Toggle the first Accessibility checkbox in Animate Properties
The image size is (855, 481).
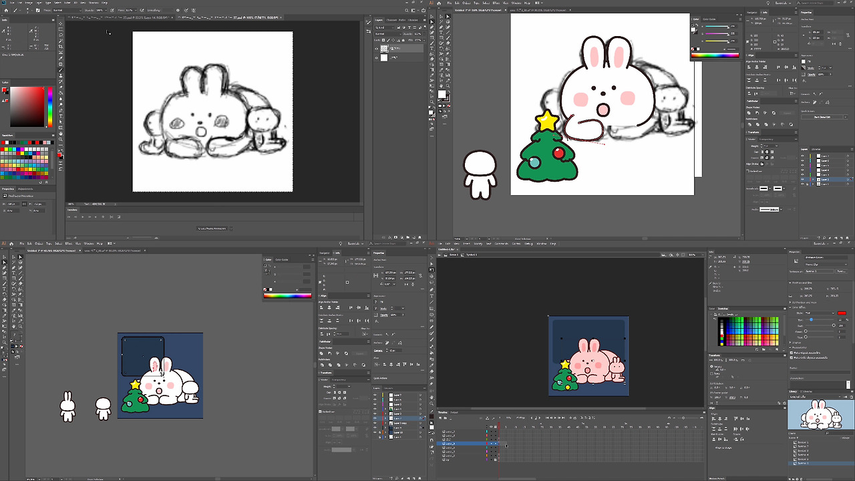point(792,353)
